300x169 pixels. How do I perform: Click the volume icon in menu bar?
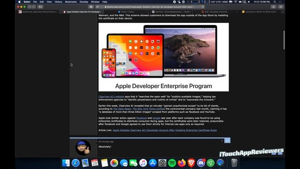click(249, 2)
